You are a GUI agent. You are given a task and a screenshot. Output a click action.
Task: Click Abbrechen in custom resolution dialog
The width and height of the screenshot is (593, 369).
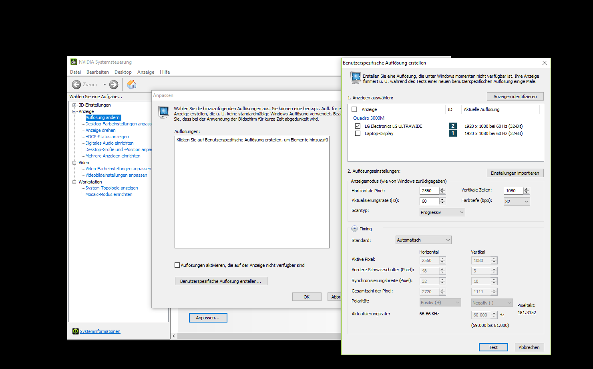point(529,347)
